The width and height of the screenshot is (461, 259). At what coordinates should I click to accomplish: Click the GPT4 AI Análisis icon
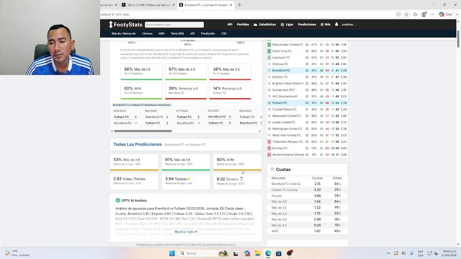(x=117, y=200)
